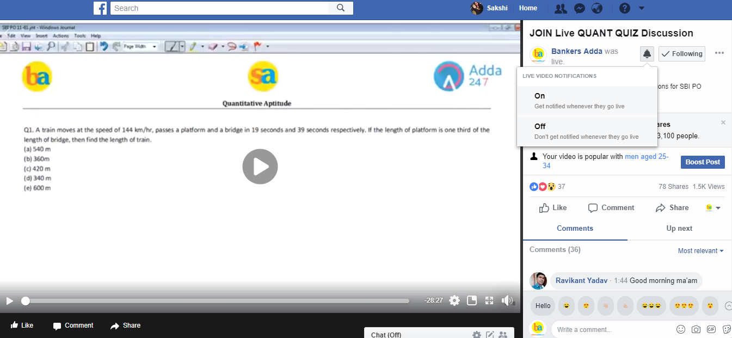The width and height of the screenshot is (732, 338).
Task: Open the video quality settings gear
Action: tap(454, 300)
